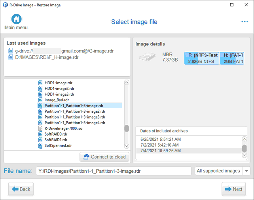Click the archive dates scrollbar thumb
The image size is (254, 200).
[245, 149]
